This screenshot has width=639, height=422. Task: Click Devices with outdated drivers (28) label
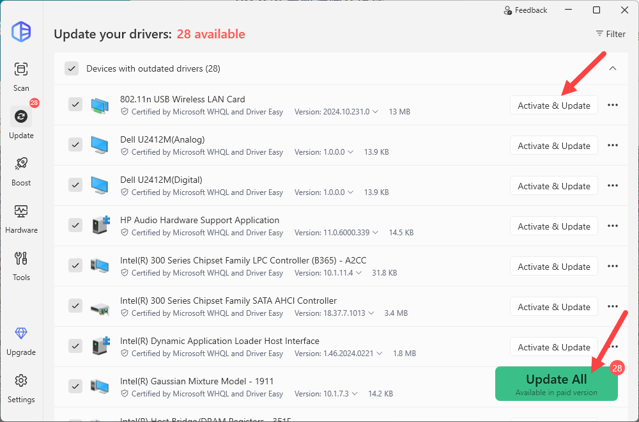pyautogui.click(x=153, y=68)
